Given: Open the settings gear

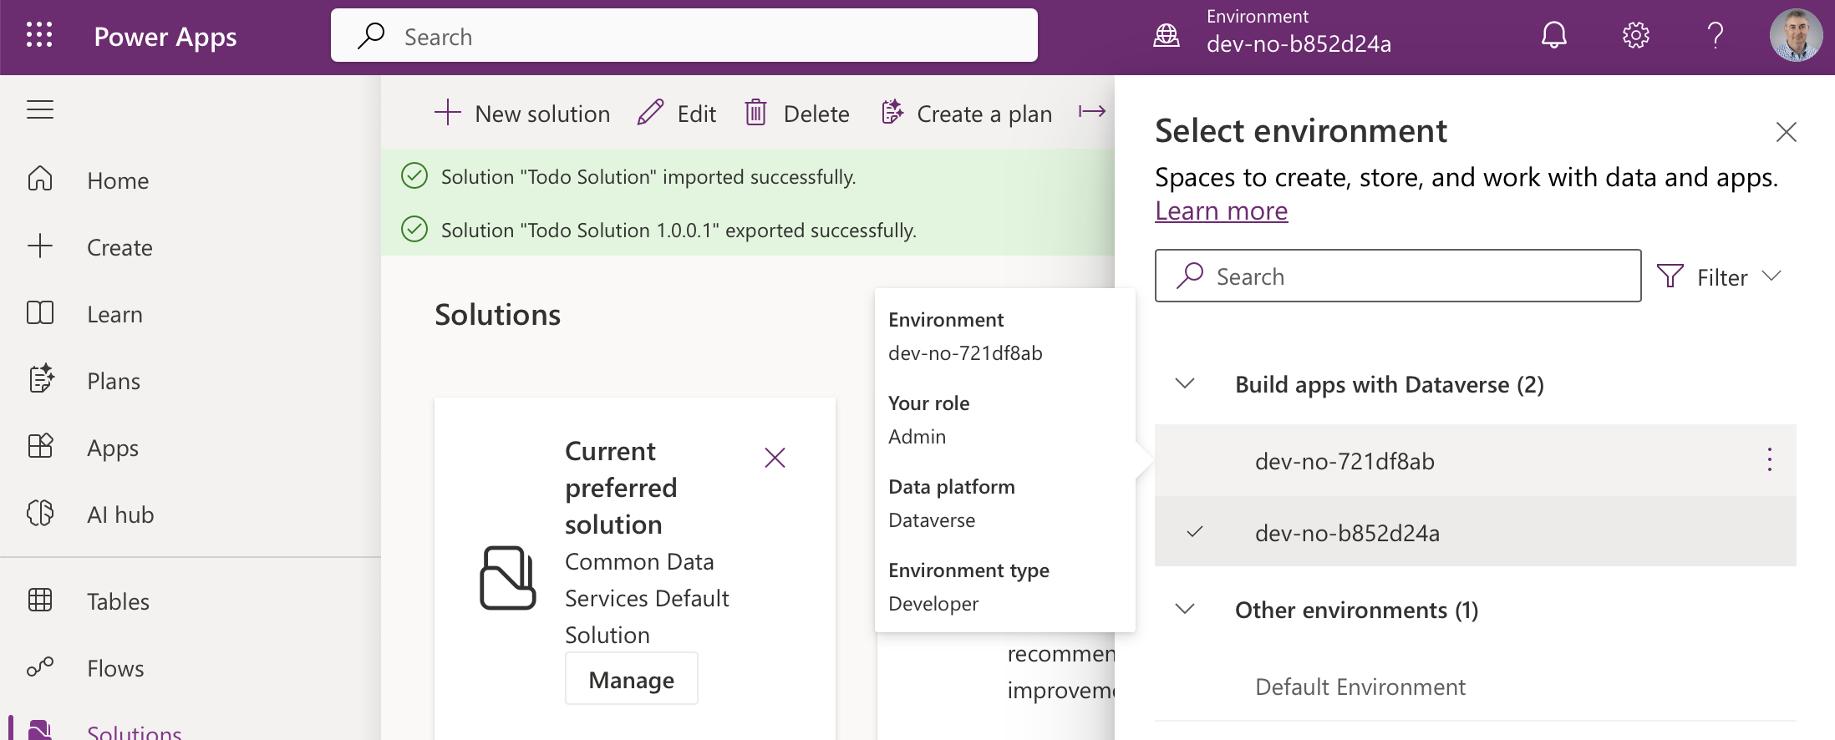Looking at the screenshot, I should [1635, 36].
